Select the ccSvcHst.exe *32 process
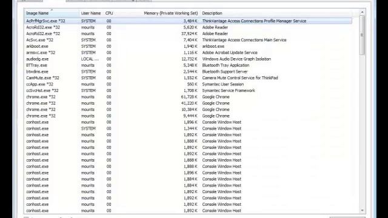The width and height of the screenshot is (388, 218). click(x=189, y=90)
